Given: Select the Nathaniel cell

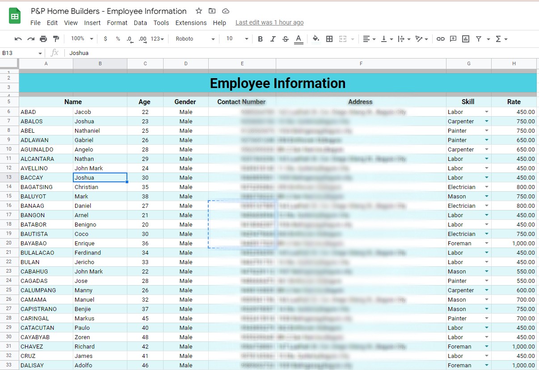Looking at the screenshot, I should 100,130.
